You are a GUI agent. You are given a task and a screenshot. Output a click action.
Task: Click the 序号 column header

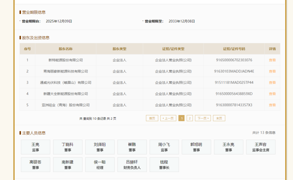coord(27,49)
